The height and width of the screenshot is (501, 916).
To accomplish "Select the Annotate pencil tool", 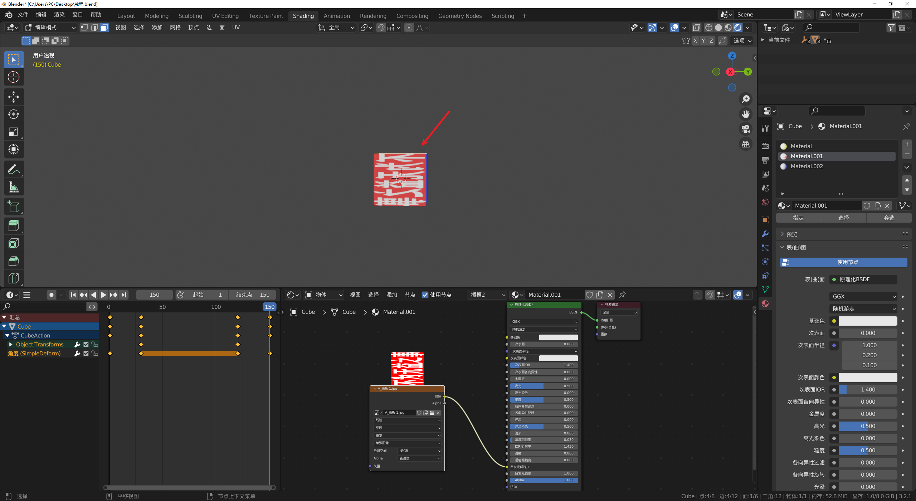I will click(14, 169).
